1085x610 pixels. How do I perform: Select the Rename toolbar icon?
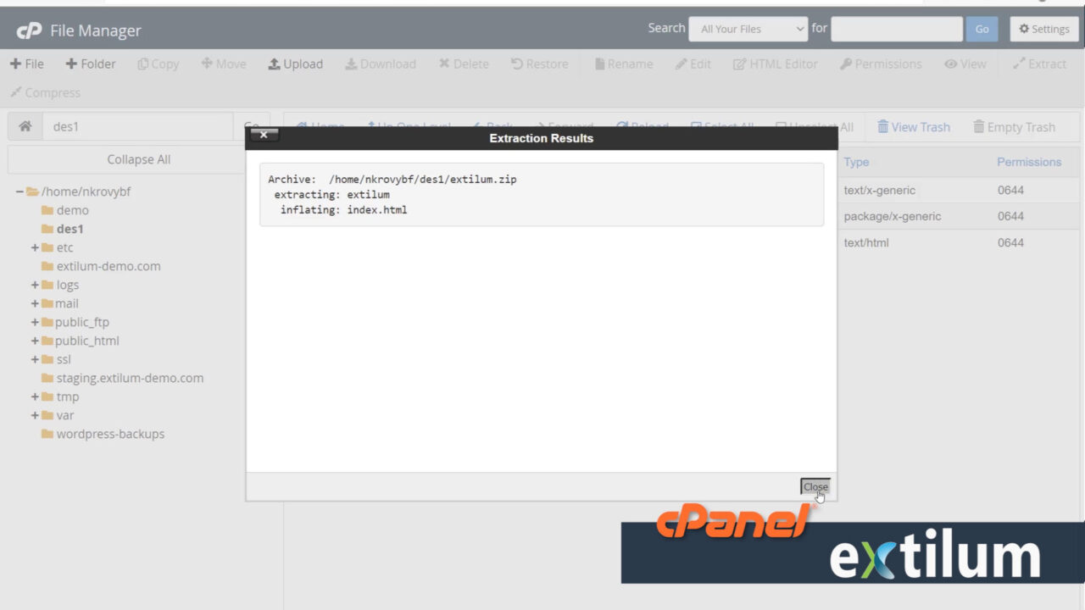[x=623, y=64]
